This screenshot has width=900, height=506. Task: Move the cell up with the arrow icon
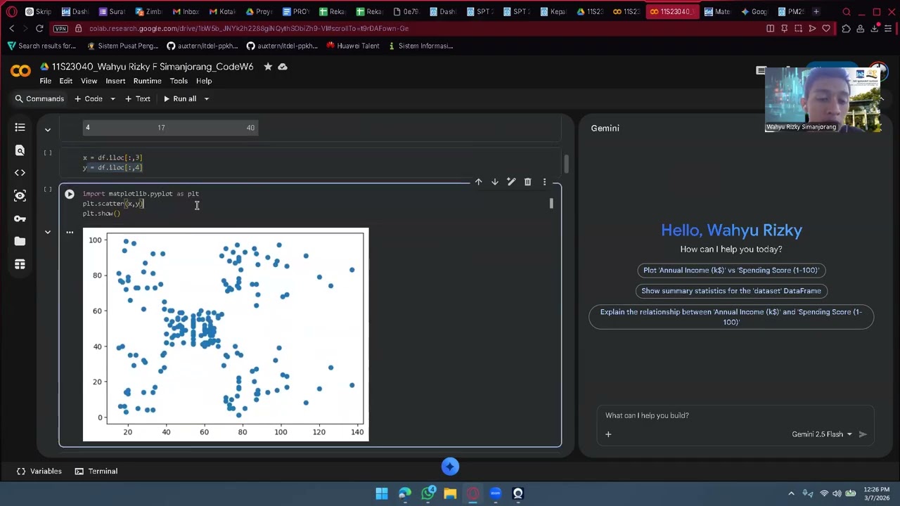point(478,182)
